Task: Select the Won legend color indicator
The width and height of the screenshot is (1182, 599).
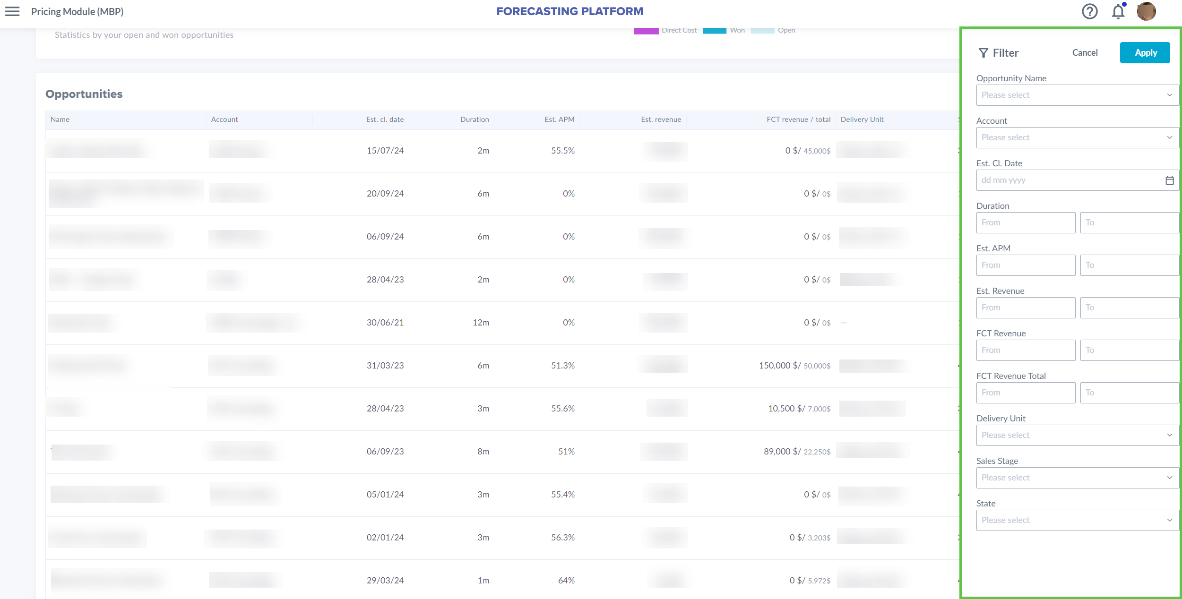Action: [715, 30]
